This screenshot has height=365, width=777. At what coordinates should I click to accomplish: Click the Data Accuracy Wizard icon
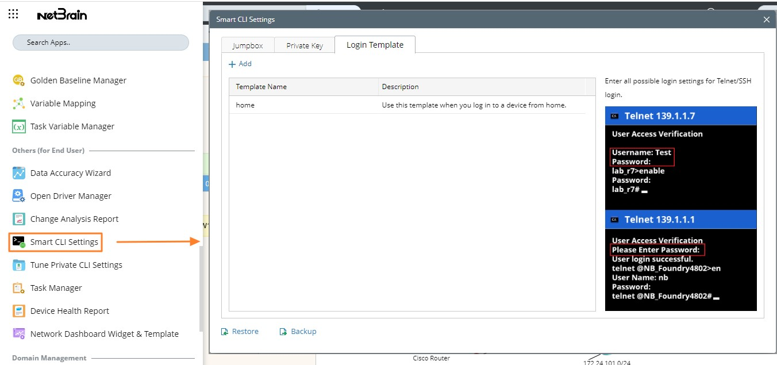pos(19,173)
